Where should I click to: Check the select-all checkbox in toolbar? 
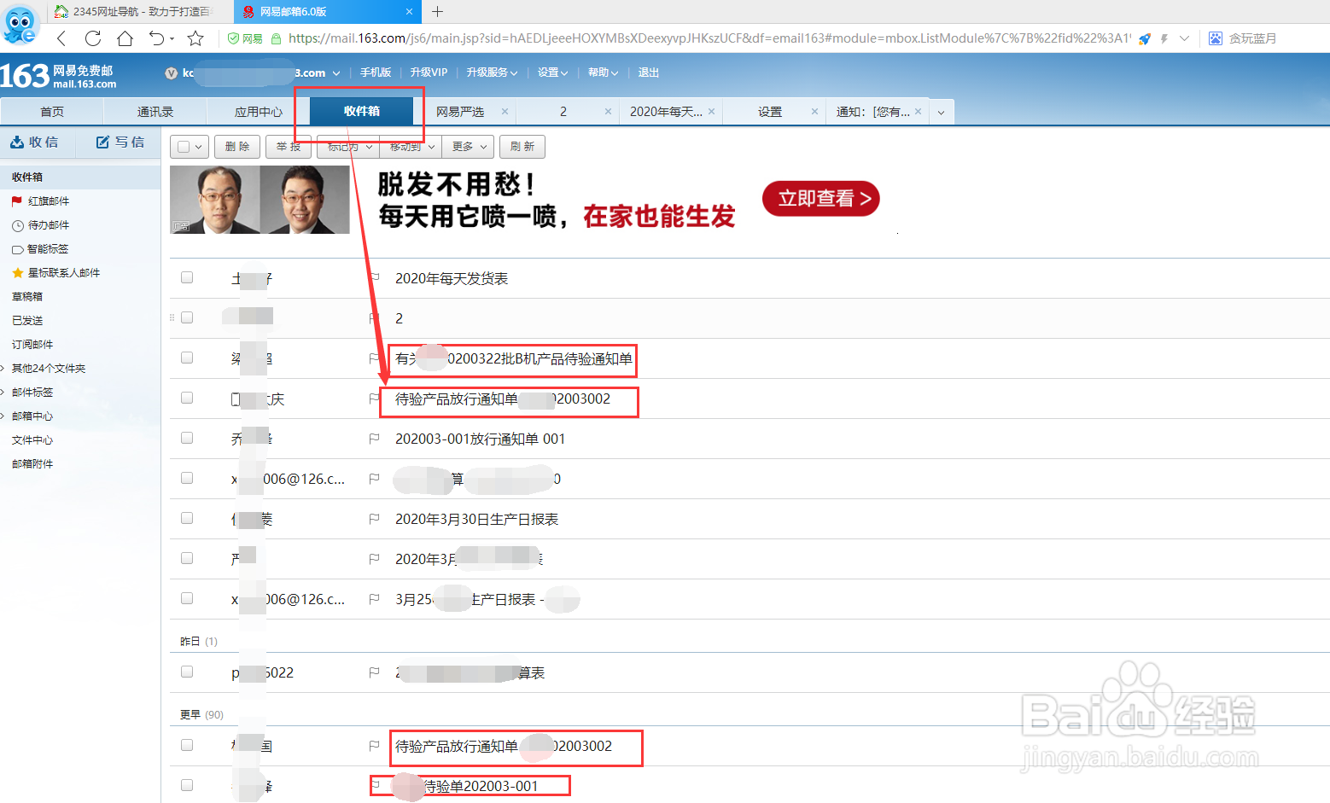[x=184, y=147]
